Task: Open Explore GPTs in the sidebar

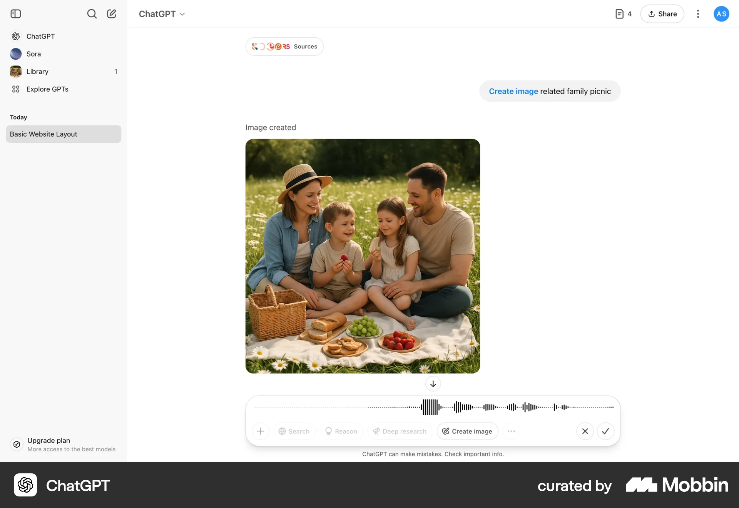Action: [x=47, y=89]
